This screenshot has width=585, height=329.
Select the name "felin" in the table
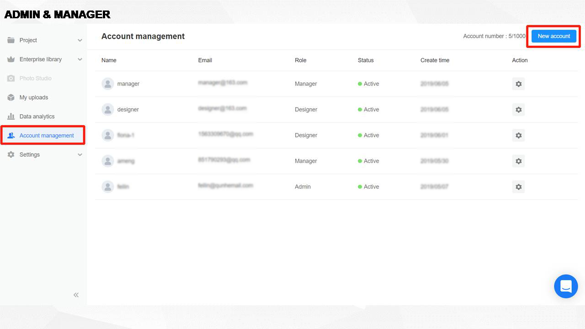[123, 186]
